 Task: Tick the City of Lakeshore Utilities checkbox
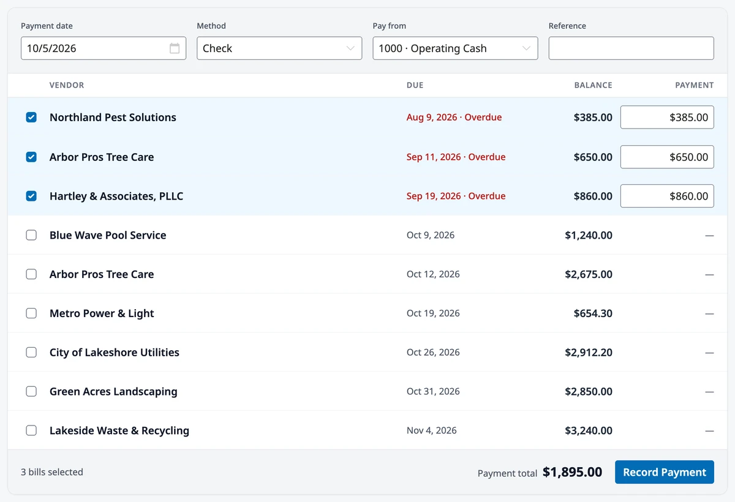tap(31, 353)
